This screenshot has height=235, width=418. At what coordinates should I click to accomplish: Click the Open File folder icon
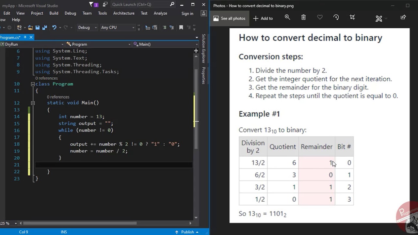(30, 27)
